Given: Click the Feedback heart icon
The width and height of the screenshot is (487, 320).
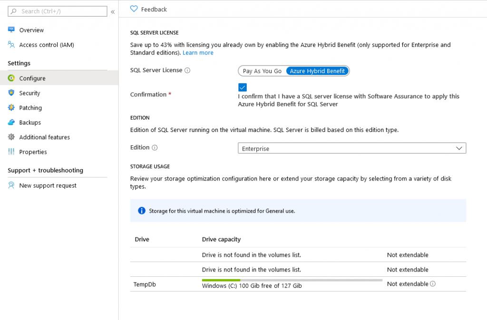Looking at the screenshot, I should (134, 9).
